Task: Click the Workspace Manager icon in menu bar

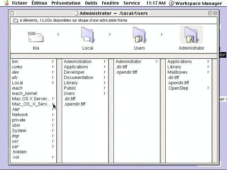Action: 172,3
